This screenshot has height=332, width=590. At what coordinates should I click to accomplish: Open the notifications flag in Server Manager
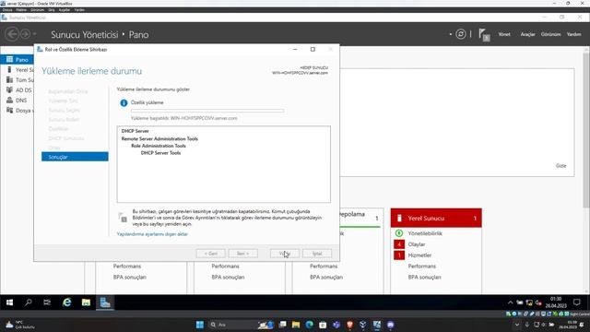point(484,35)
